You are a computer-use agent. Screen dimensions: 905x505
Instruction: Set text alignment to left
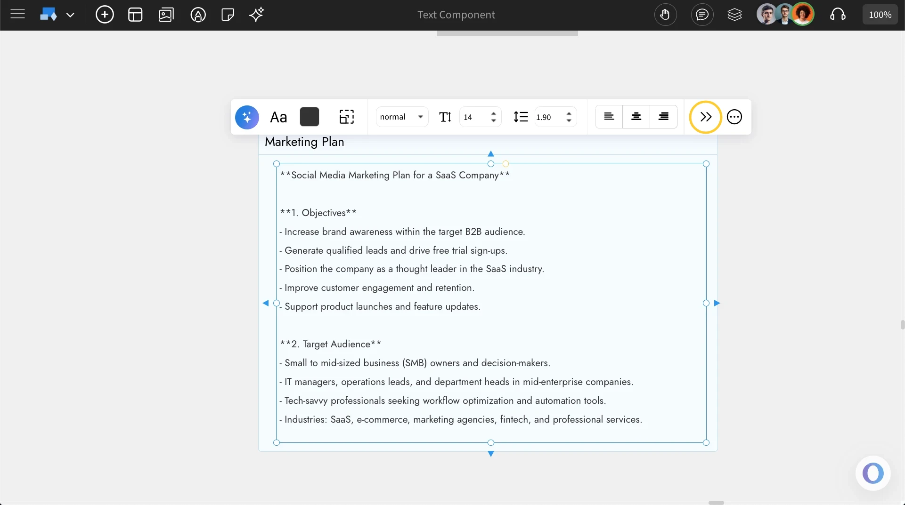(x=608, y=116)
